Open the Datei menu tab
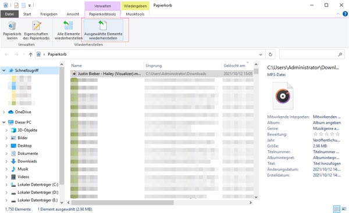Viewport: 349px width, 213px height. 9,14
